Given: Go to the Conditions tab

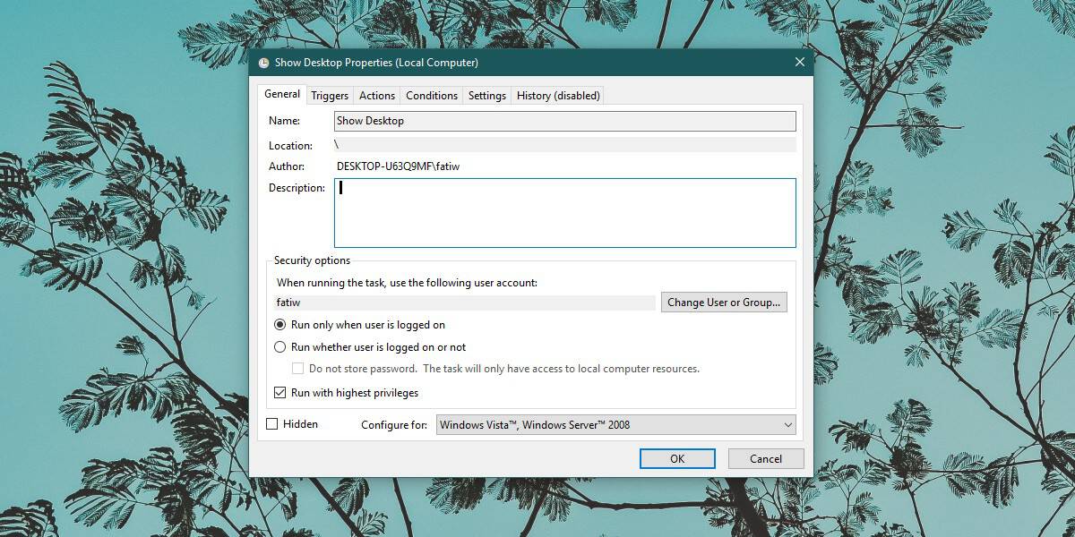Looking at the screenshot, I should pos(432,96).
